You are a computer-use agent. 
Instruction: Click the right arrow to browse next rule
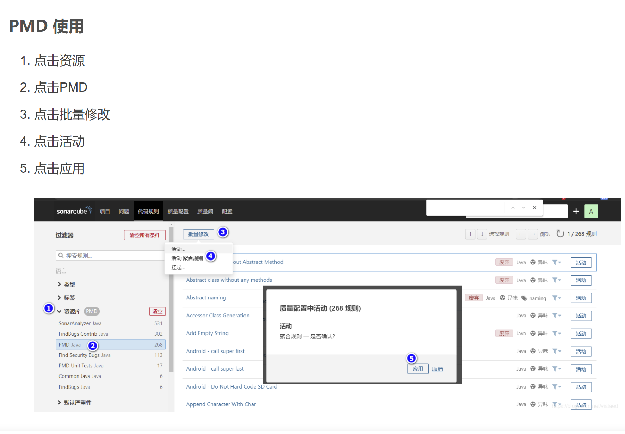[x=533, y=234]
